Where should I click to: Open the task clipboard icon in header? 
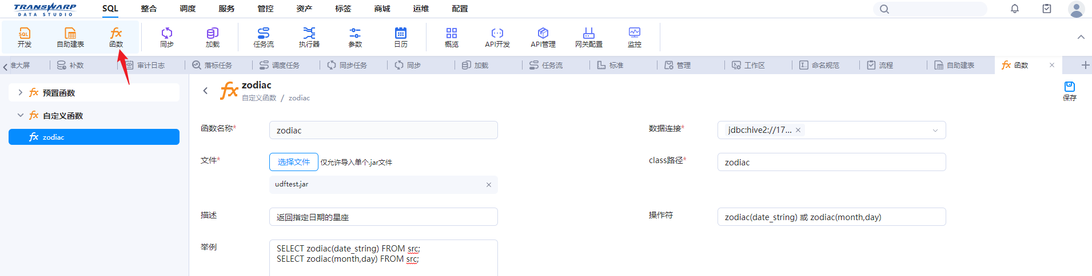(1047, 9)
